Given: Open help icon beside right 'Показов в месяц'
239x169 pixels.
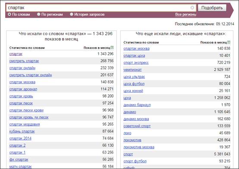Looking at the screenshot, I should point(229,42).
